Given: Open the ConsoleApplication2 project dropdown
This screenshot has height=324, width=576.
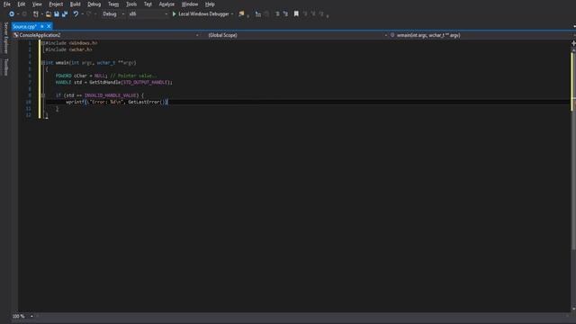Looking at the screenshot, I should coord(106,35).
